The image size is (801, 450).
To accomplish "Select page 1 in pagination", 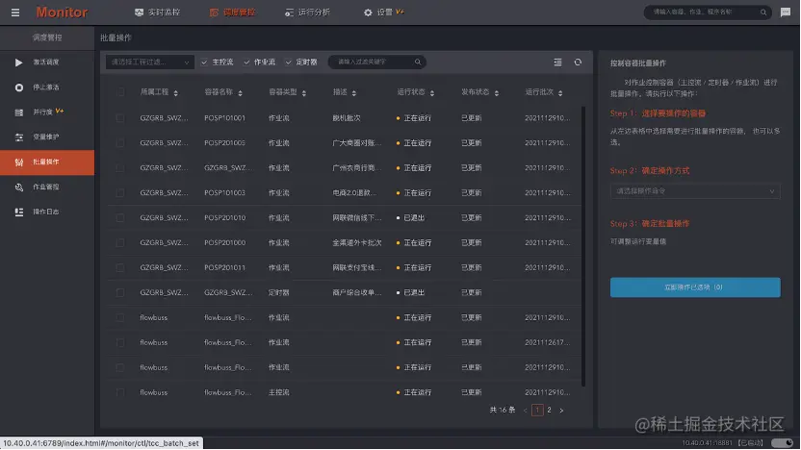I will coord(537,411).
